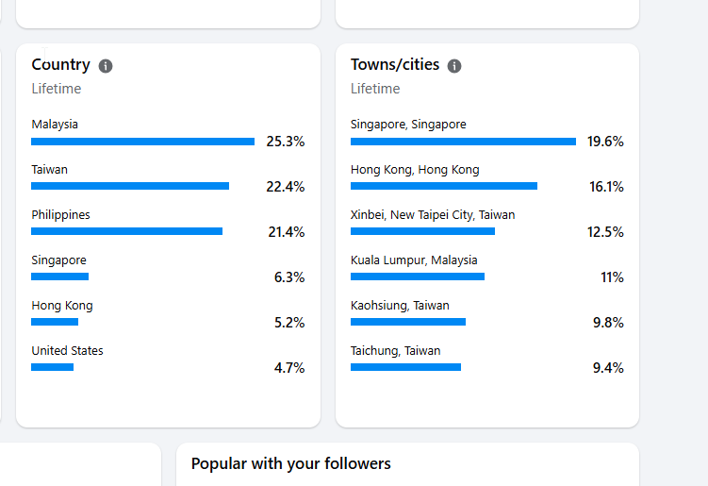This screenshot has height=486, width=708.
Task: Click the Hong Kong, Hong Kong city bar
Action: (444, 186)
